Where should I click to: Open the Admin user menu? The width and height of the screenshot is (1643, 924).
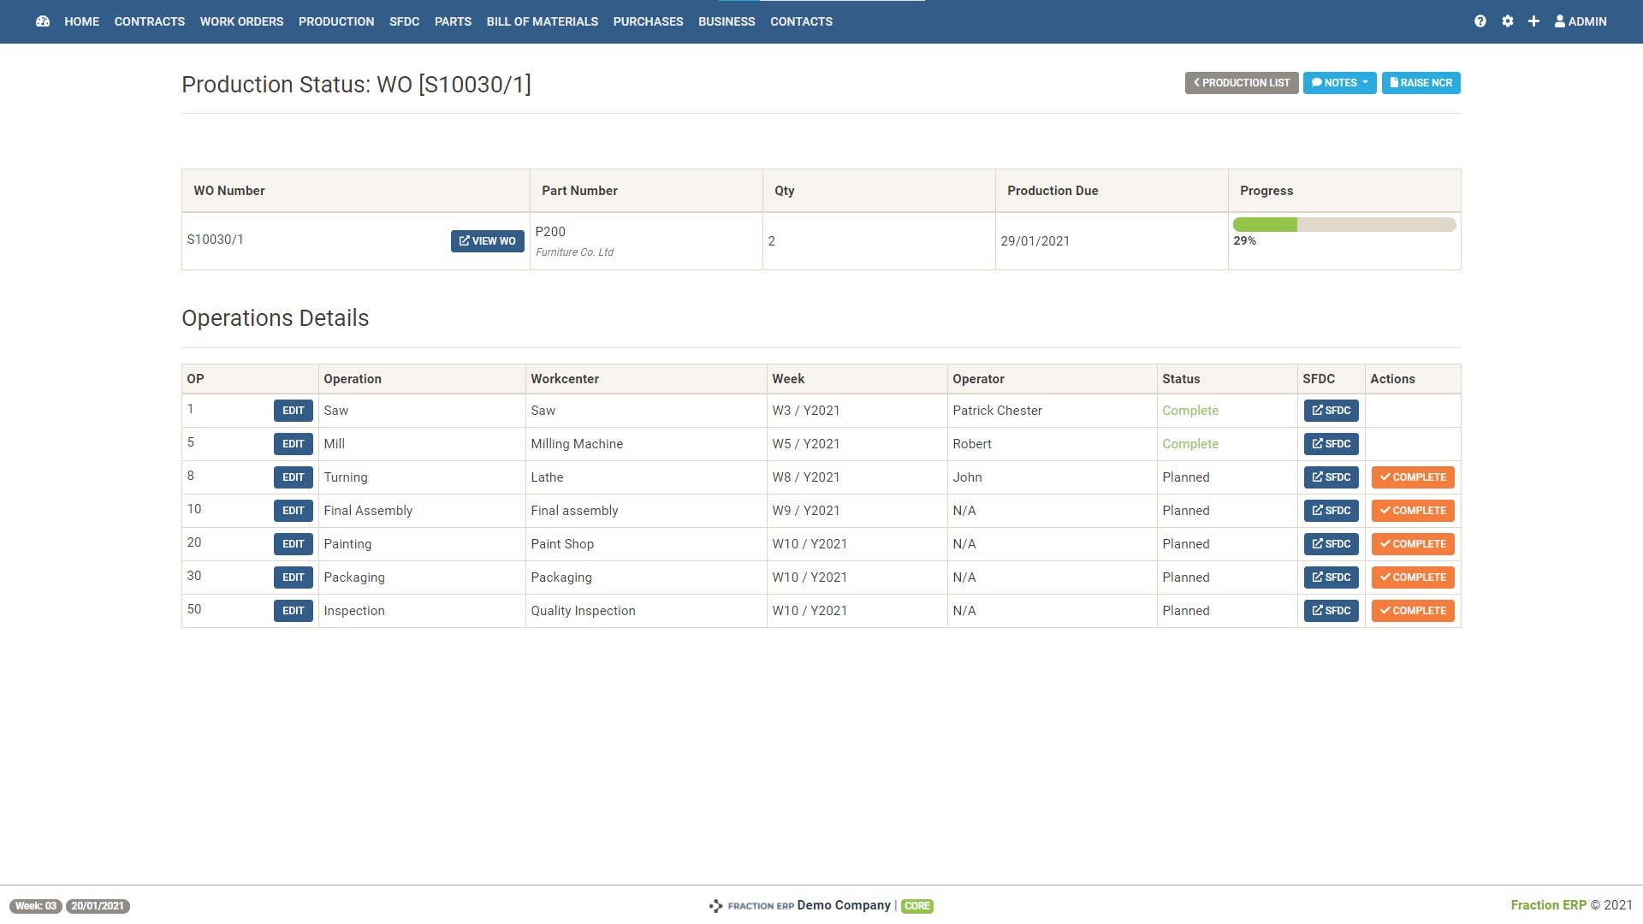(1581, 21)
